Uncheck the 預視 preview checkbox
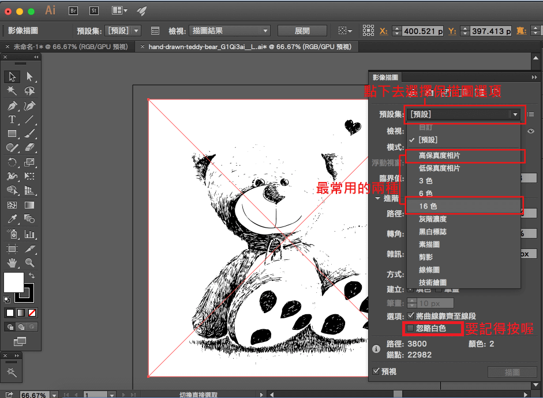 [377, 371]
